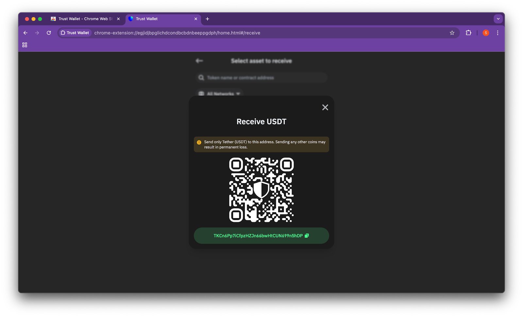Open the Chrome extensions puzzle icon
523x317 pixels.
468,33
